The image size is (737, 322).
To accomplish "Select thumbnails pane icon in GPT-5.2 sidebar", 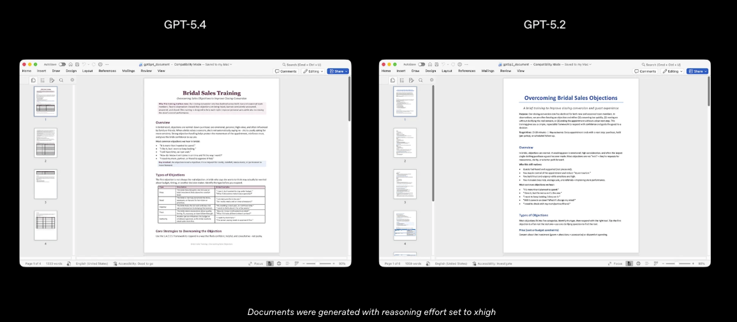I will 393,80.
